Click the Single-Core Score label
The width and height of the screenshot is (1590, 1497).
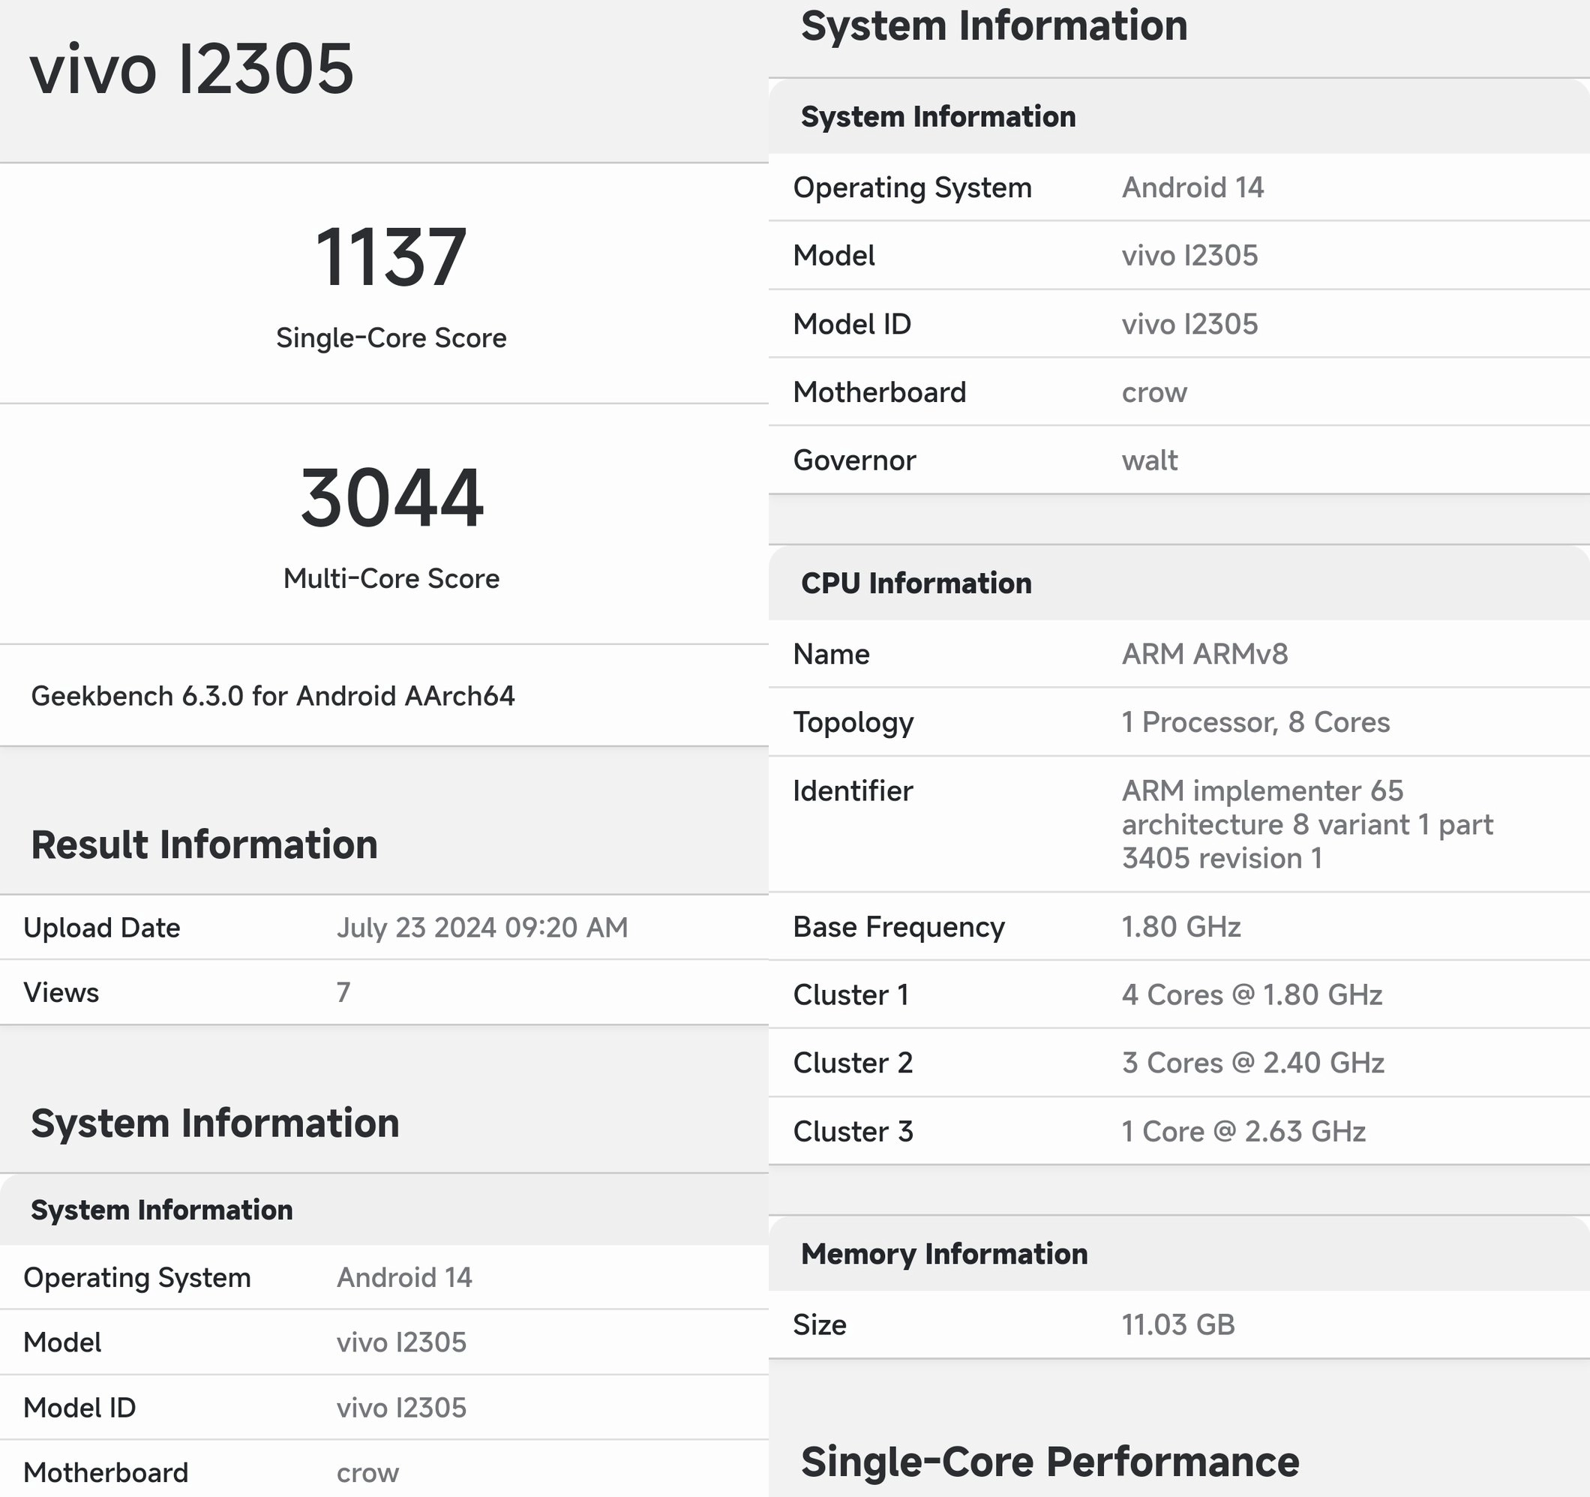(391, 337)
